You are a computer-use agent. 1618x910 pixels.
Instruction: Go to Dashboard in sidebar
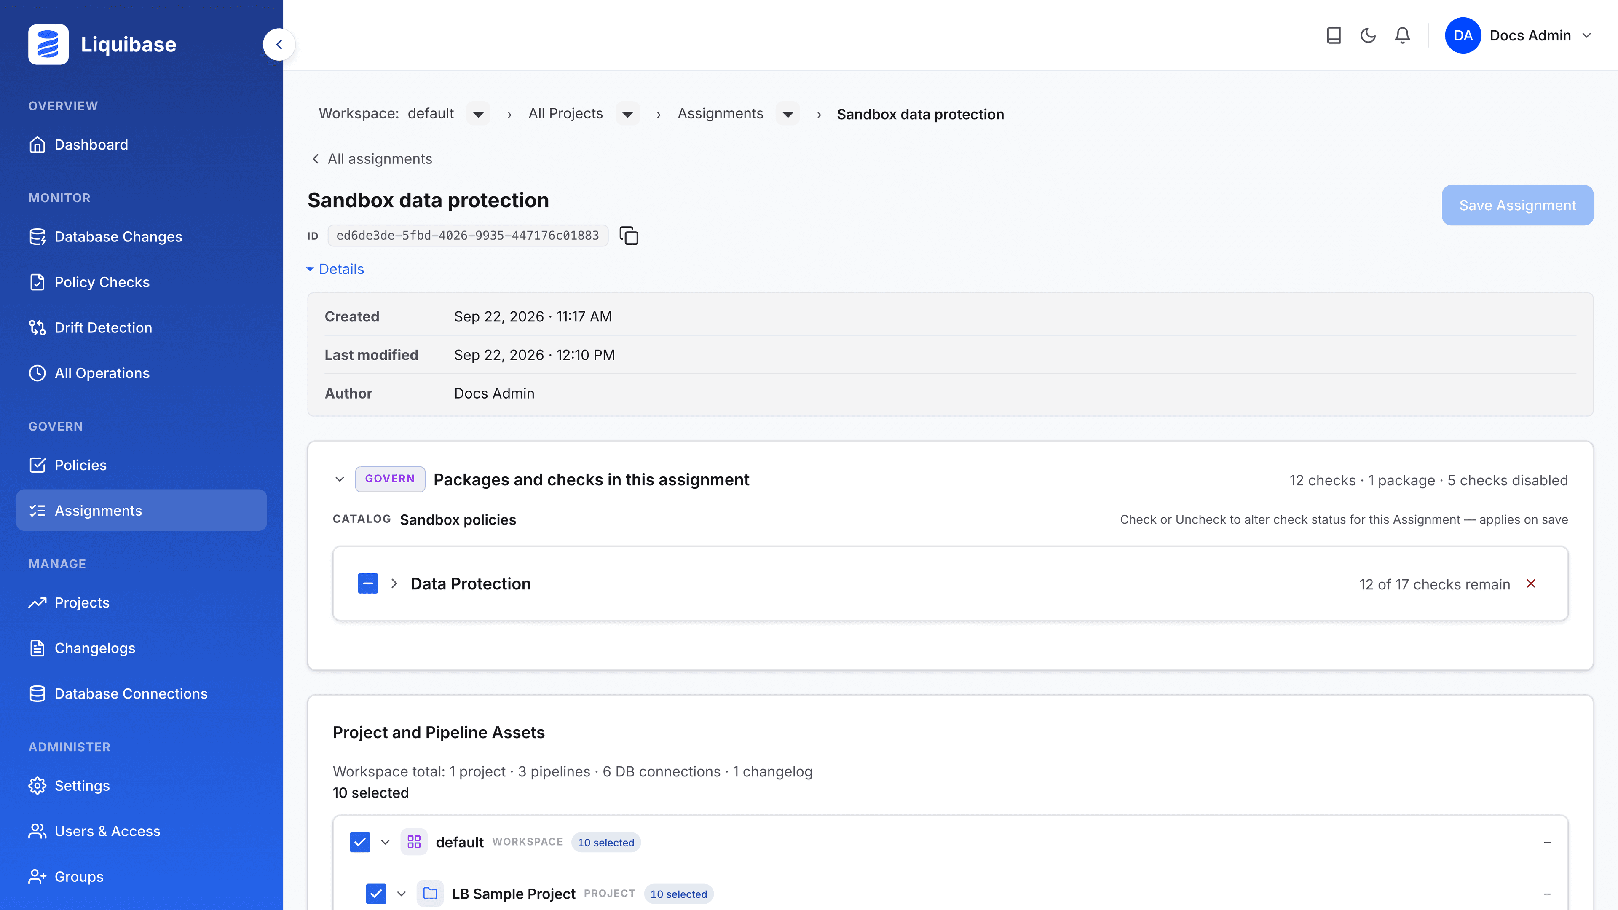(x=141, y=145)
